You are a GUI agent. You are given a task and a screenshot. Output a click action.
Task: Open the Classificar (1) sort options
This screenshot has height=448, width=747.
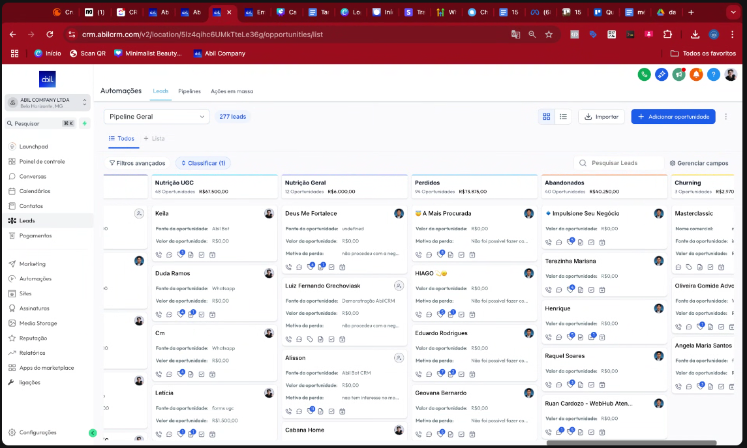203,163
